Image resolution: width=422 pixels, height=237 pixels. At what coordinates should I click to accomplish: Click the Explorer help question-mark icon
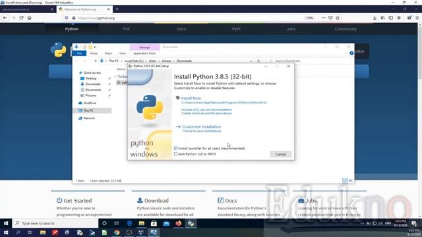pyautogui.click(x=351, y=53)
